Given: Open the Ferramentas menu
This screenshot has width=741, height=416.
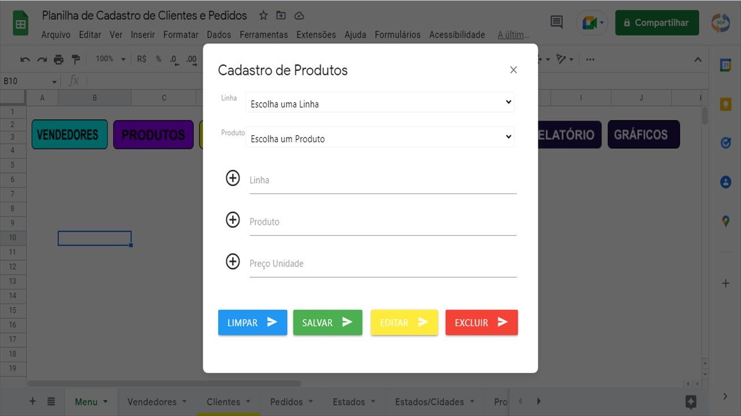Looking at the screenshot, I should 263,35.
